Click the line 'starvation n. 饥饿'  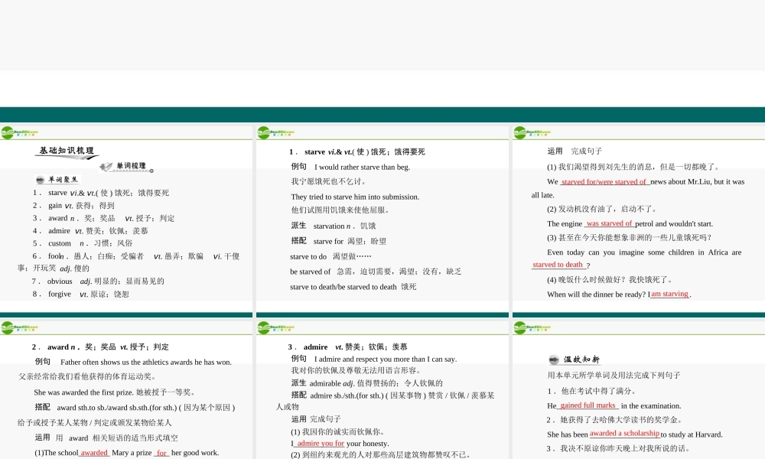point(344,226)
